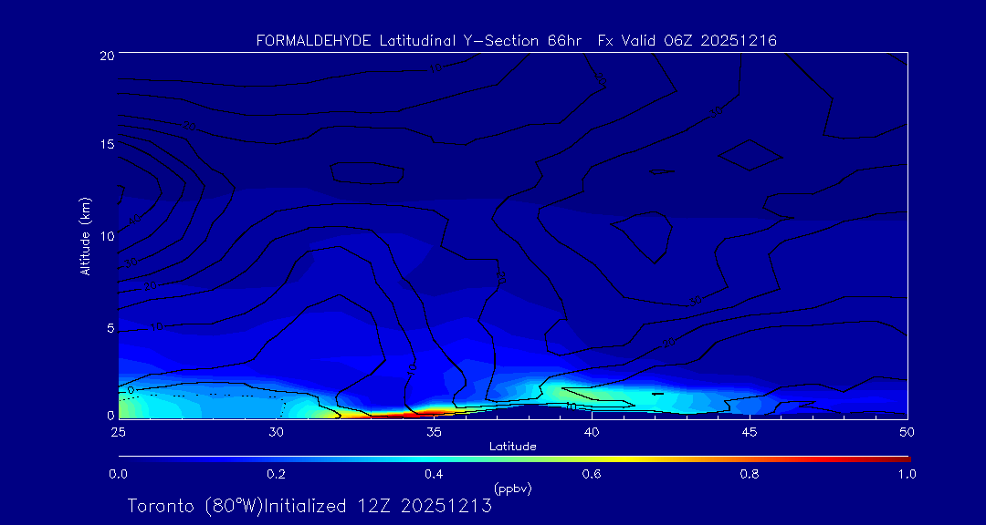
Task: Click the '(ppbv)' units label
Action: click(x=512, y=489)
